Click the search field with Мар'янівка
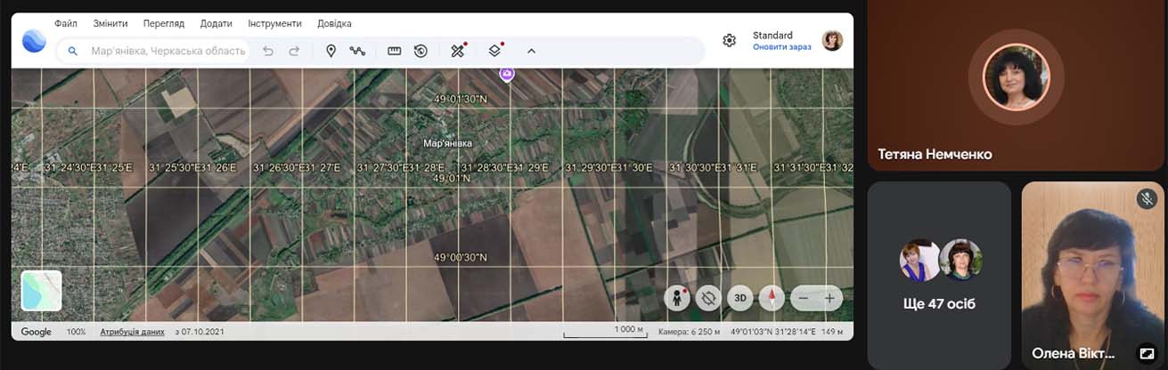This screenshot has width=1168, height=370. tap(167, 51)
